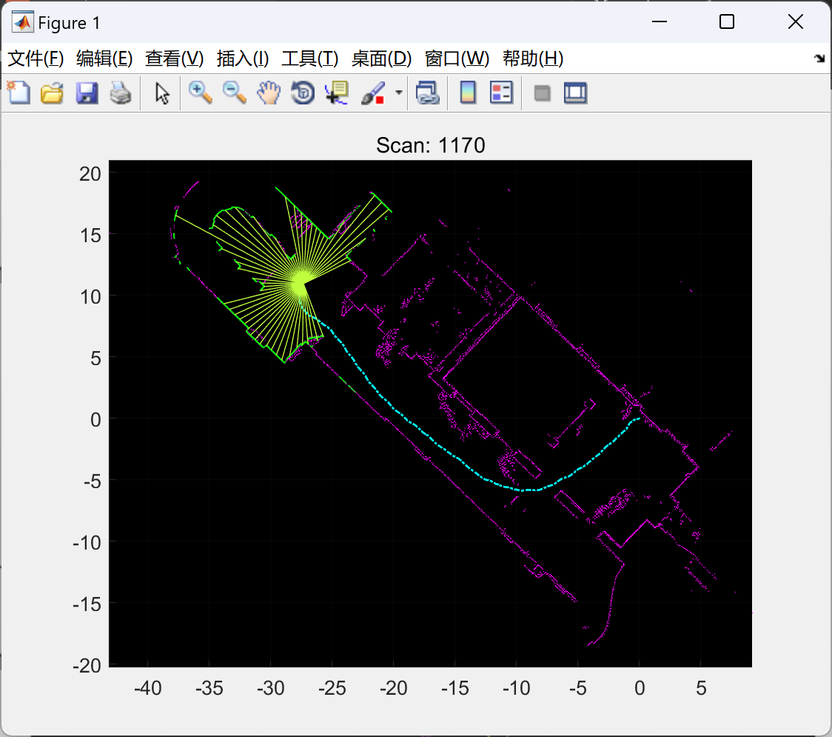The height and width of the screenshot is (737, 832).
Task: Insert a Legend via toolbar
Action: pos(501,93)
